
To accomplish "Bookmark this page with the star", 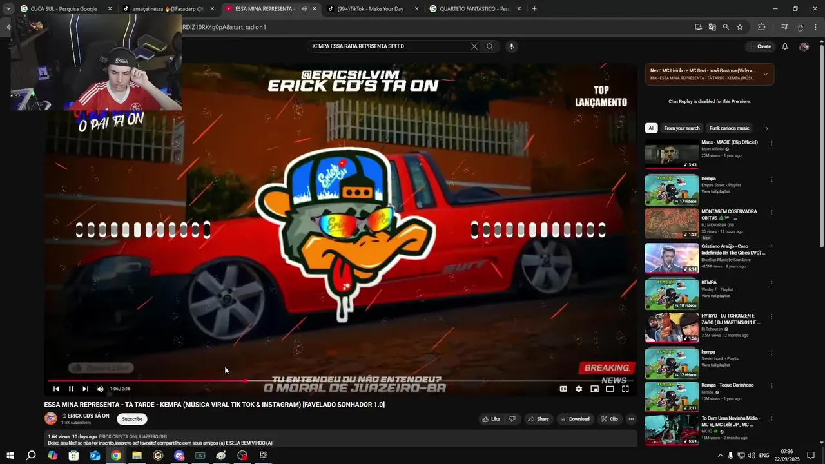I will [x=740, y=27].
